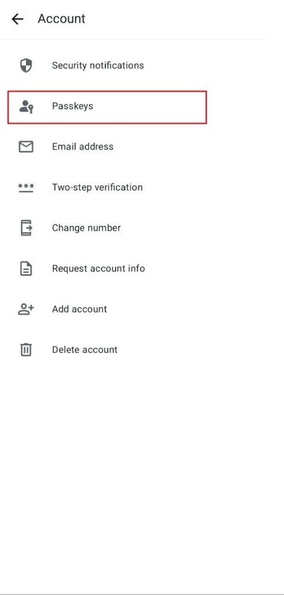Tap the Add account text label
Screen dimensions: 284x595
pyautogui.click(x=79, y=309)
